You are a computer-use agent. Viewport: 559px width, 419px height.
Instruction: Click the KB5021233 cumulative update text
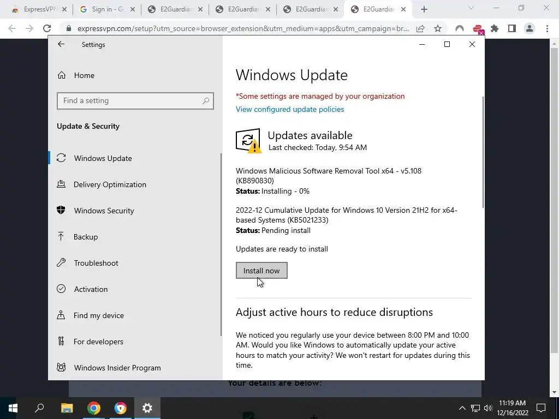346,215
